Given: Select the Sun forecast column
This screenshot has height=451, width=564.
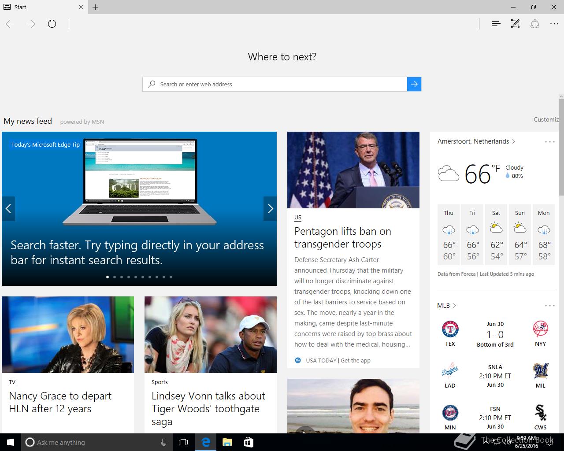Looking at the screenshot, I should click(520, 235).
